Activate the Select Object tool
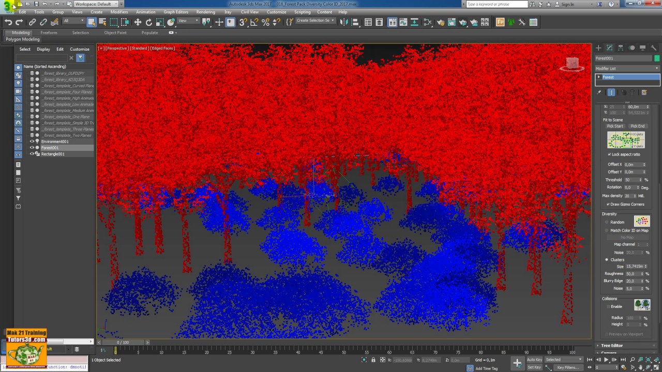Image resolution: width=662 pixels, height=372 pixels. click(x=92, y=22)
